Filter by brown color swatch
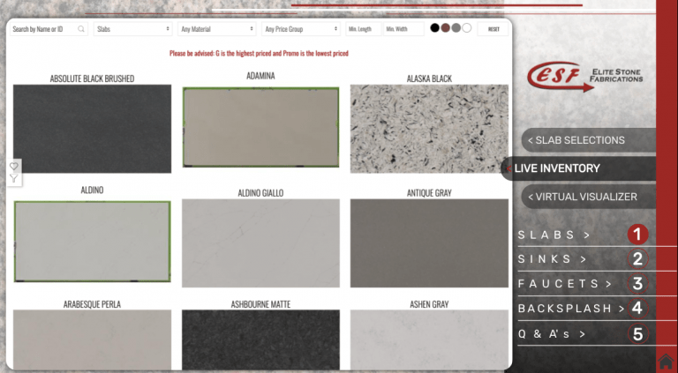Screen dimensions: 678x373 pyautogui.click(x=445, y=28)
